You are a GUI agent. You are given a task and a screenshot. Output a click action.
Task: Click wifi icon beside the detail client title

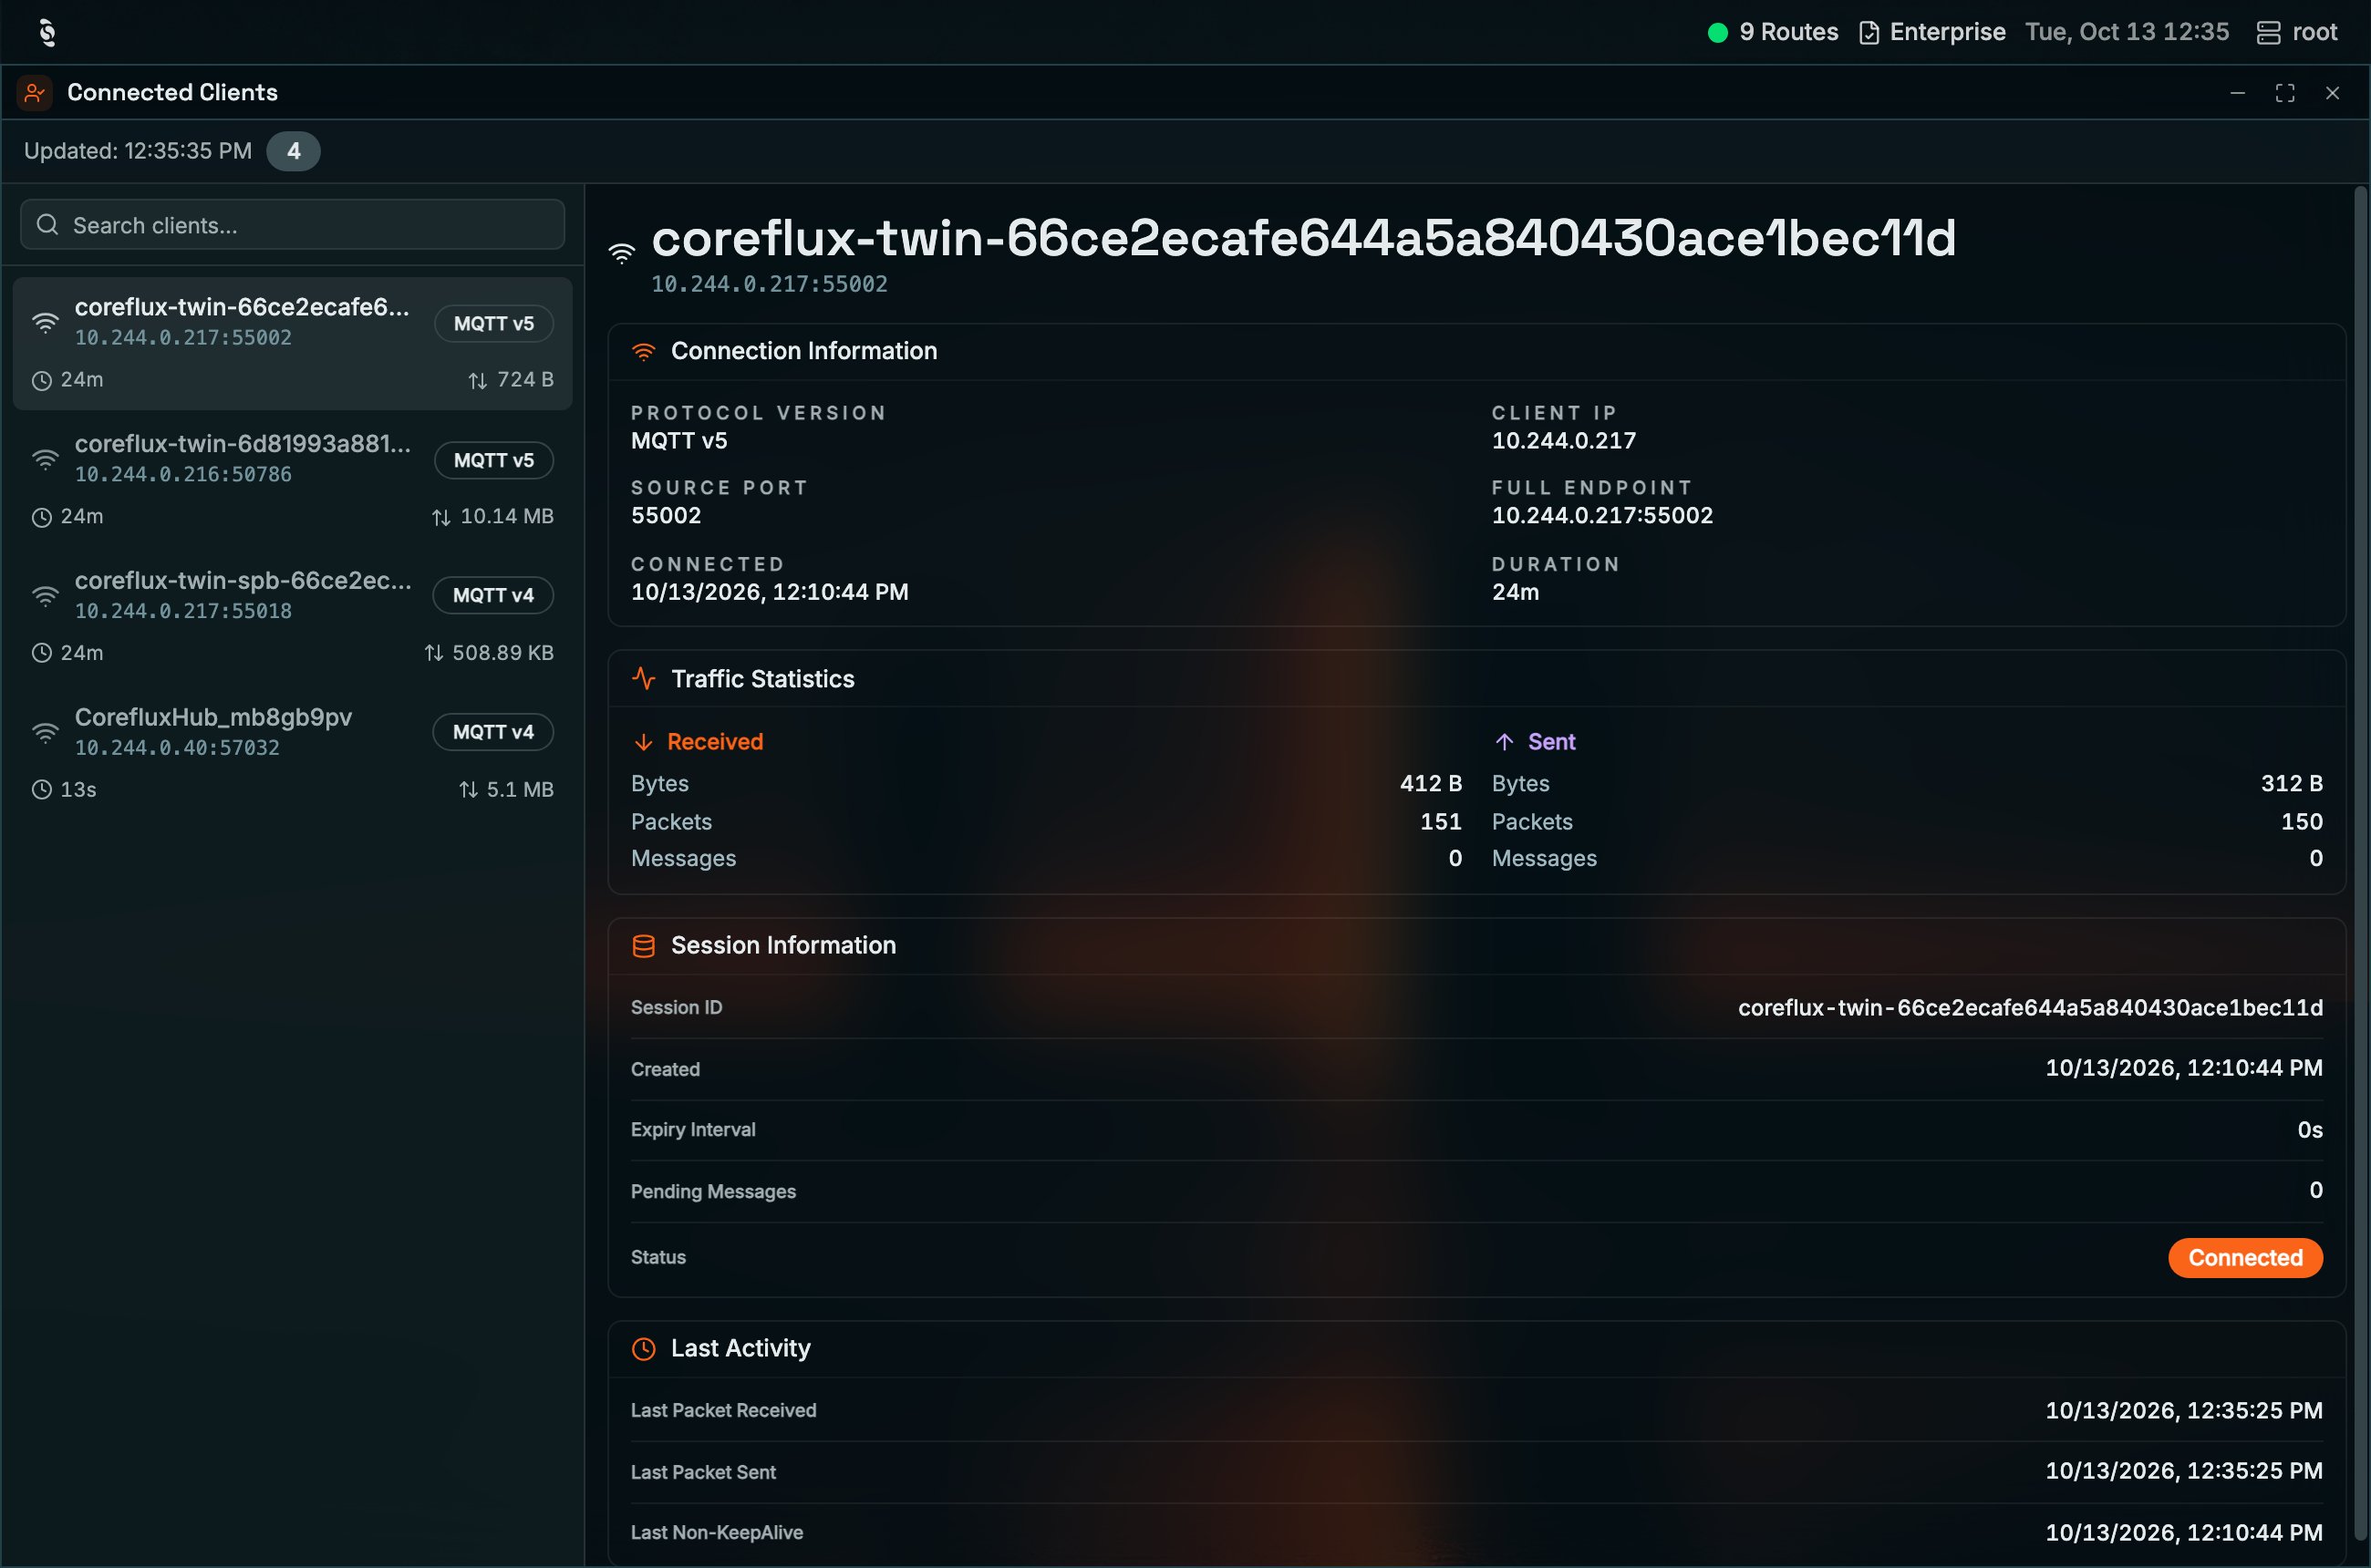(x=621, y=253)
